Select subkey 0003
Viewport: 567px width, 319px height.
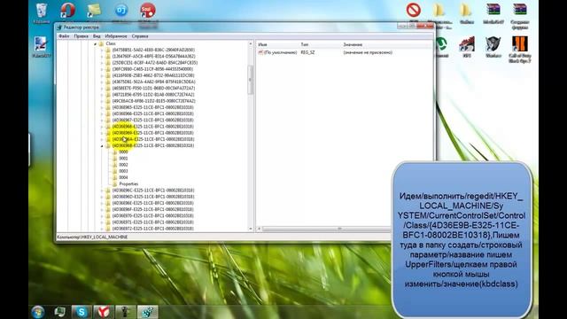[123, 171]
